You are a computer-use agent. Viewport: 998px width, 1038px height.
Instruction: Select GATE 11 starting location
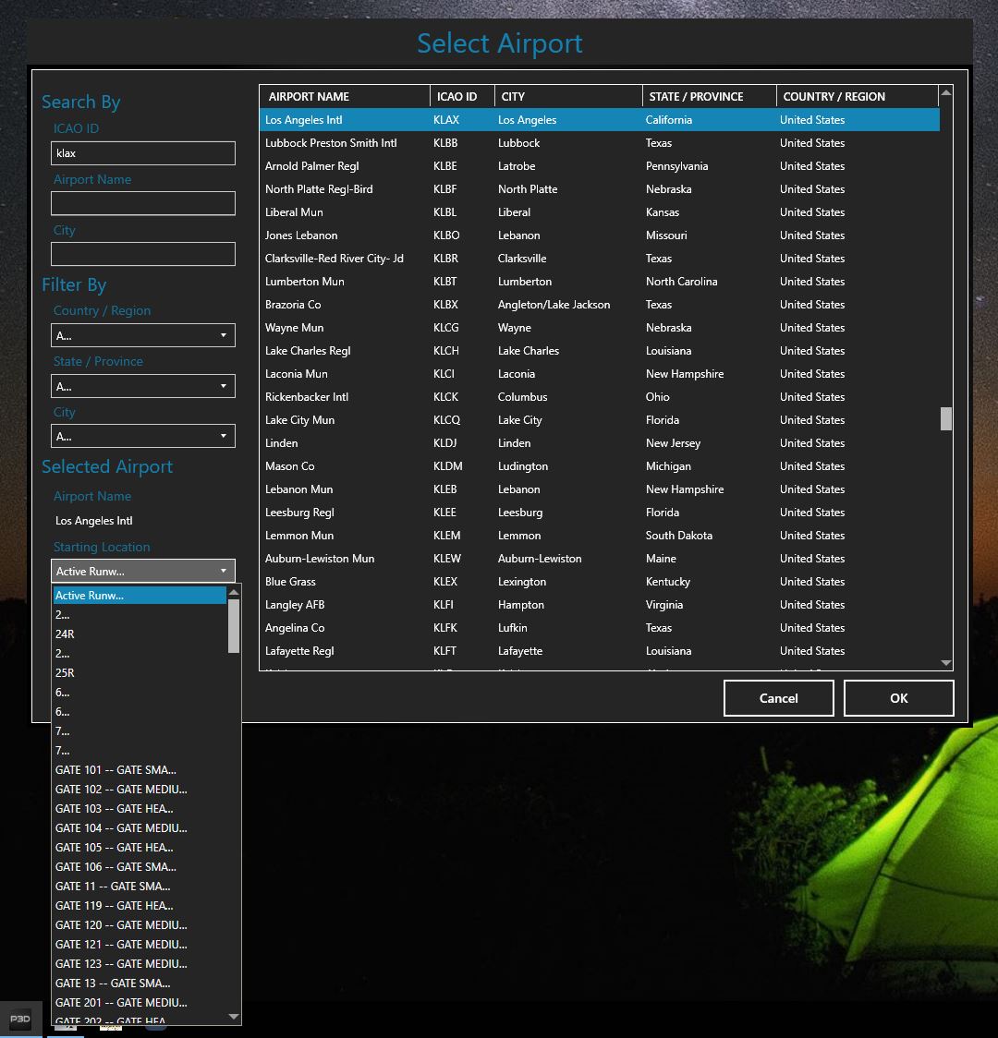click(x=139, y=886)
